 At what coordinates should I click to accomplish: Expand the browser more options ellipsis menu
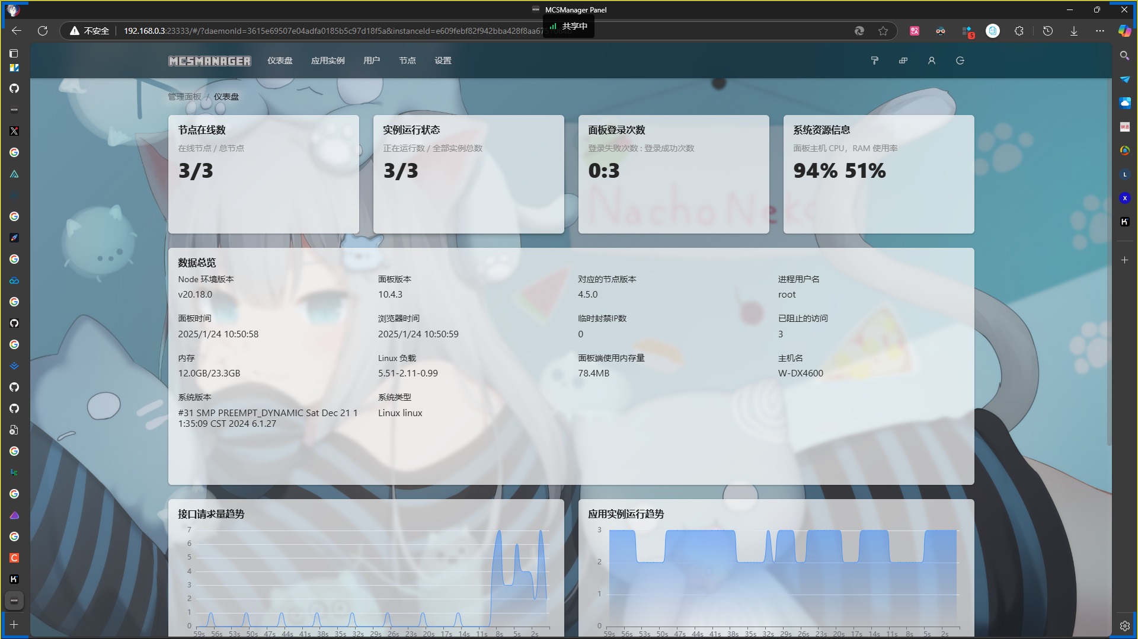pyautogui.click(x=1099, y=31)
